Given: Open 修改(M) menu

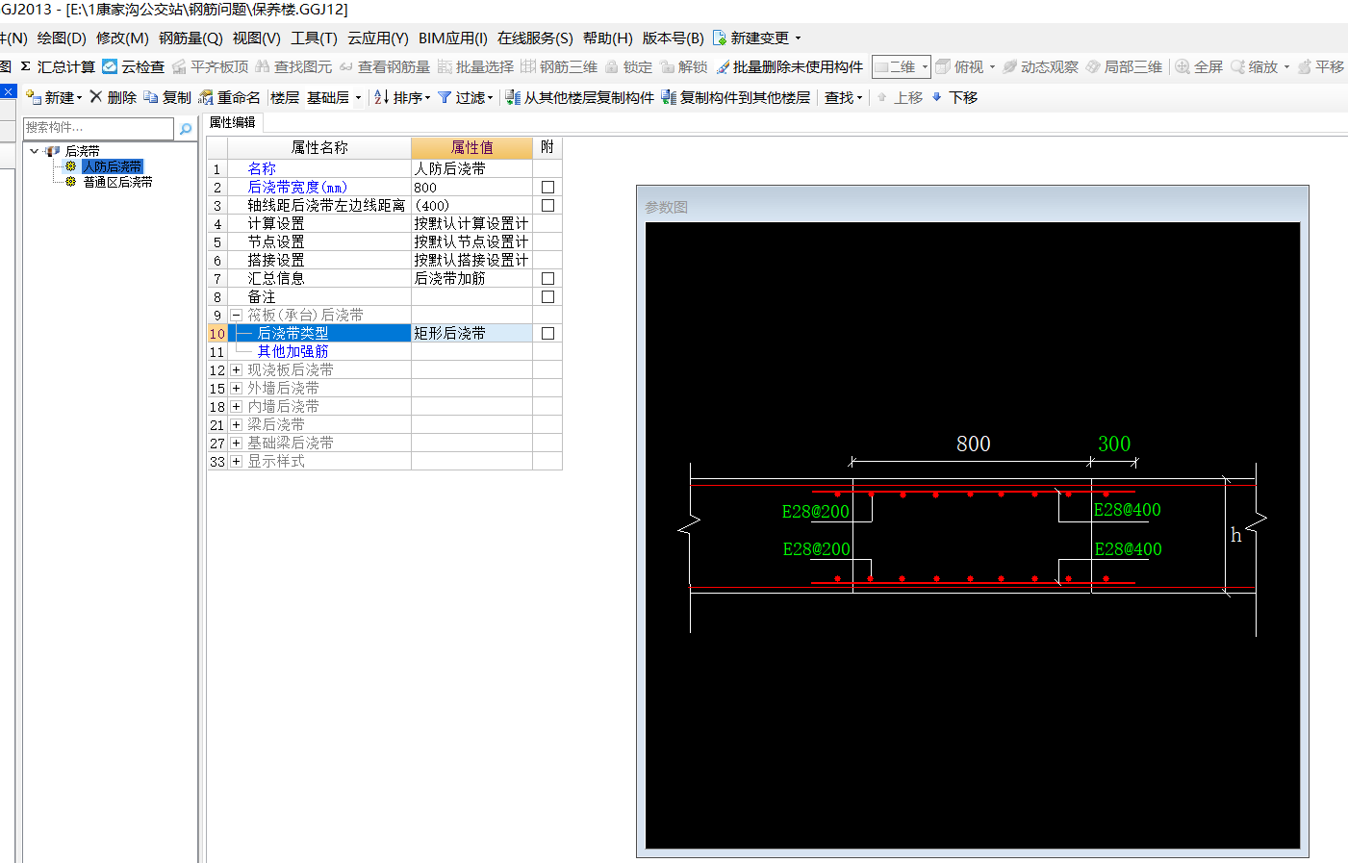Looking at the screenshot, I should click(122, 38).
